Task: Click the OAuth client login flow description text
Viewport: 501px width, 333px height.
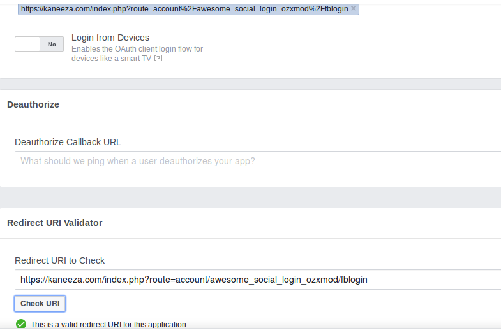Action: pos(137,49)
